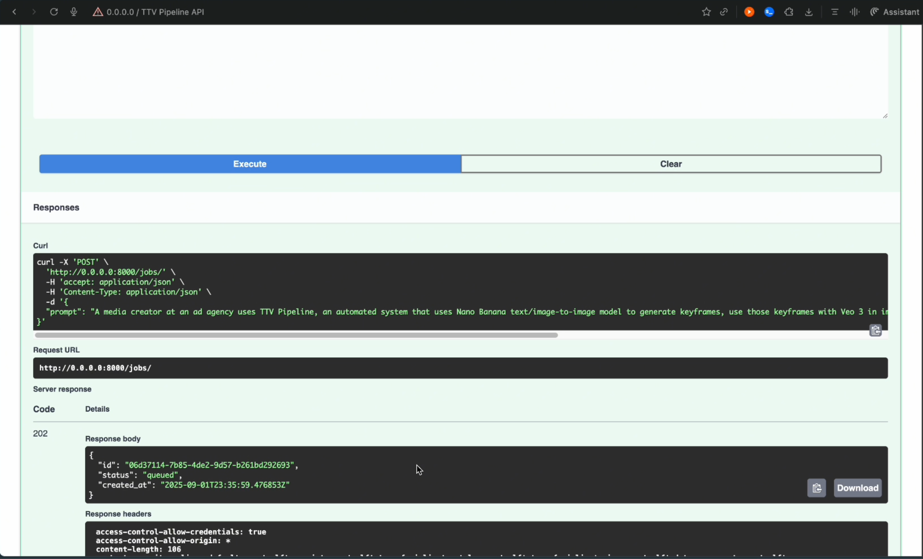
Task: Copy the response body to clipboard
Action: pos(816,488)
